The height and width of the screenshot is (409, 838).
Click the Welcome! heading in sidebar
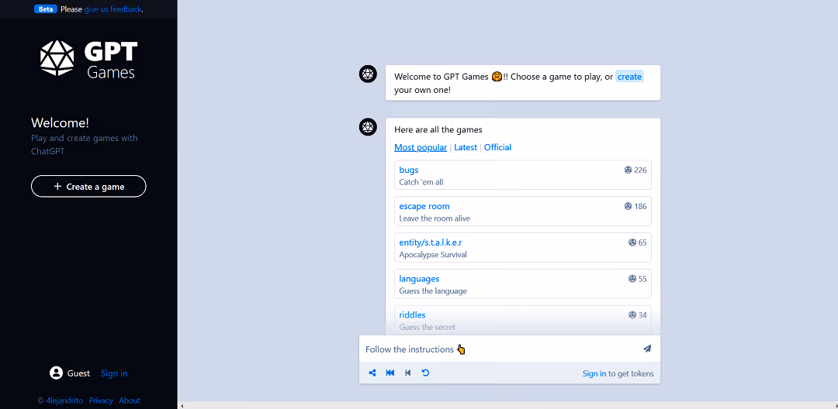60,122
